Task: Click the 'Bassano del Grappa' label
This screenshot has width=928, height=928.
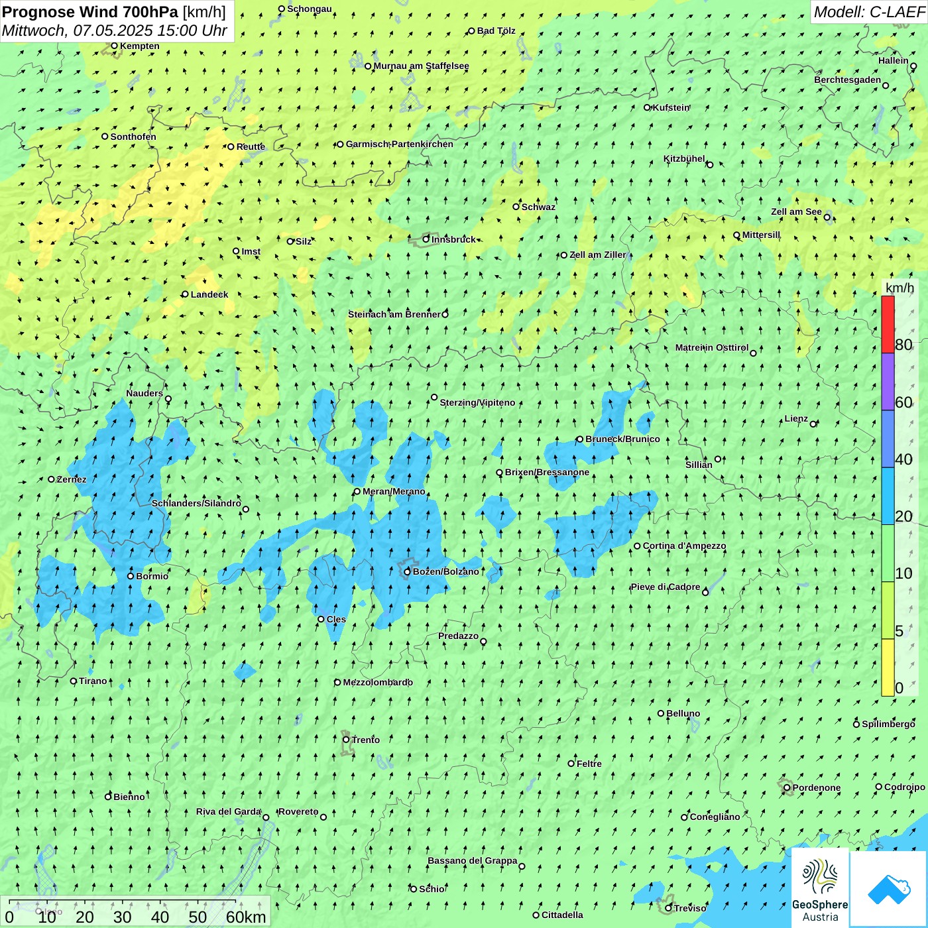Action: pos(473,861)
